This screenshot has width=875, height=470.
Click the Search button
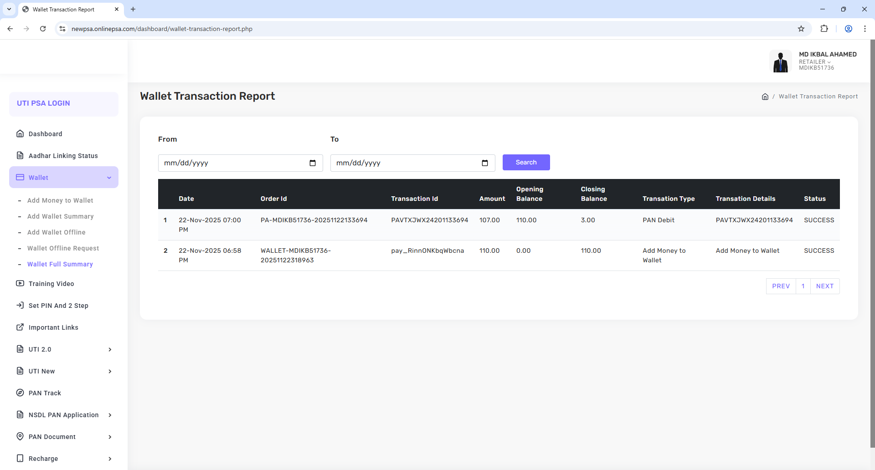click(526, 163)
